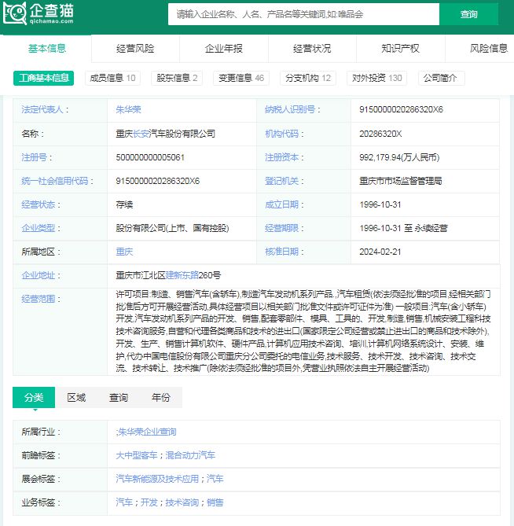
Task: Jump to 公司简介 section
Action: click(440, 78)
